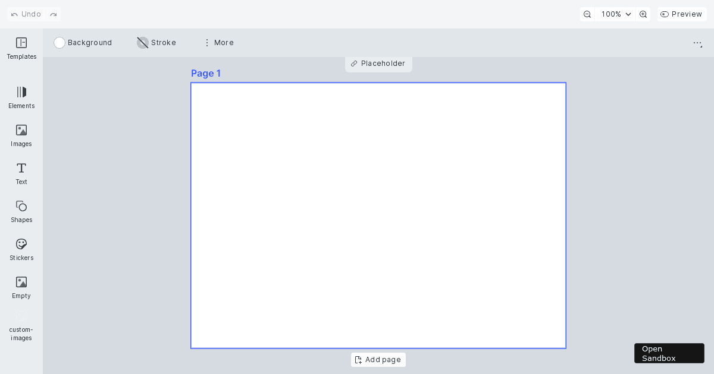Open the page options ellipsis menu
The width and height of the screenshot is (714, 374).
click(x=697, y=42)
